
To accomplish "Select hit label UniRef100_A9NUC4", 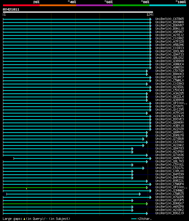I will (x=170, y=64).
